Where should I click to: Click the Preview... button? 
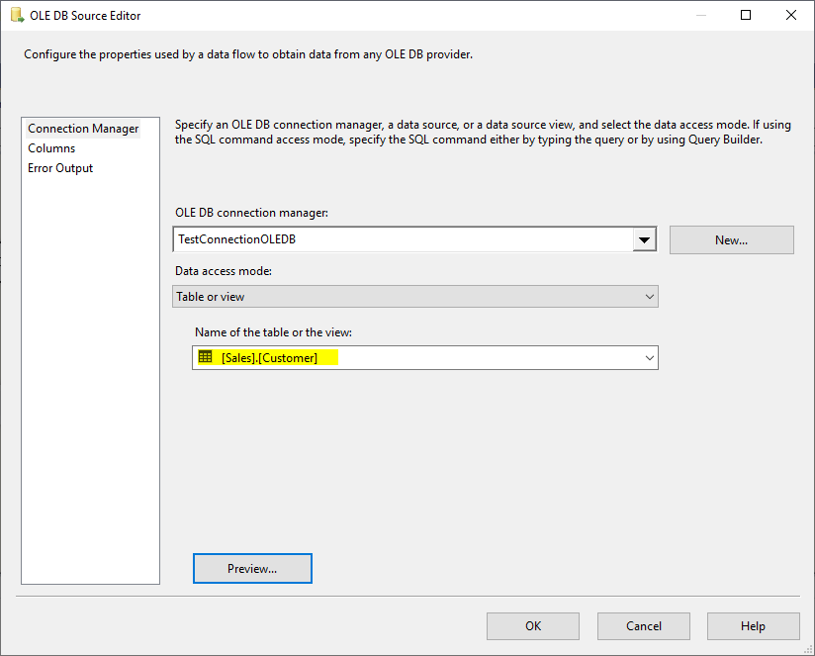252,568
